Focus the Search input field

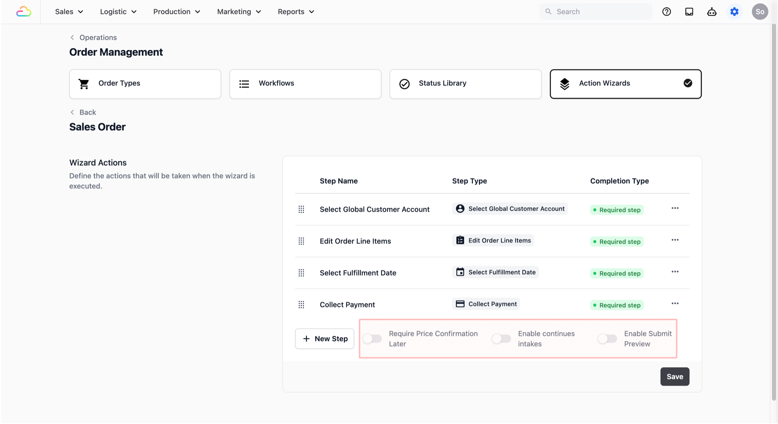click(600, 12)
